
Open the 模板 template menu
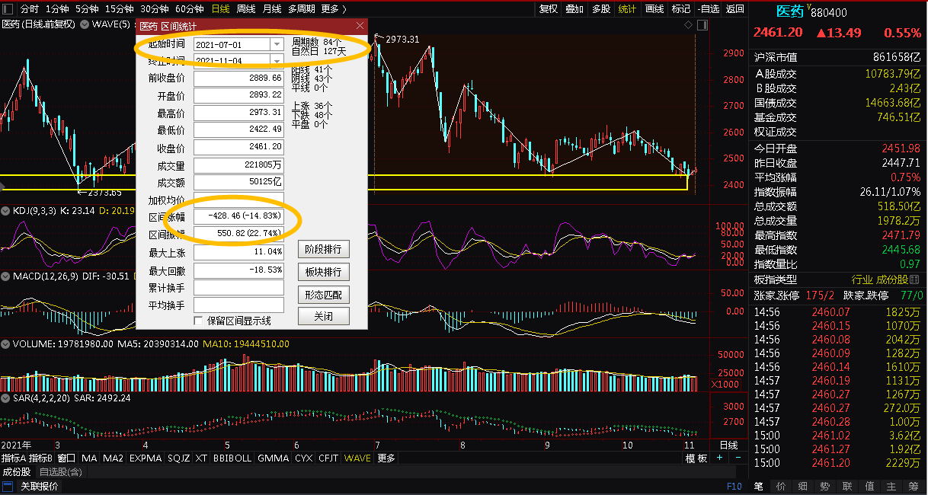point(696,458)
